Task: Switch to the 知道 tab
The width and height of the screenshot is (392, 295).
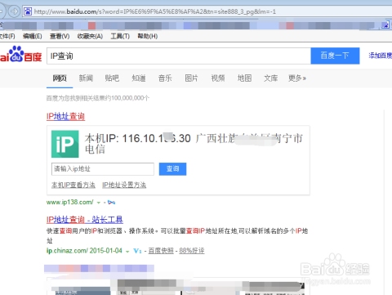Action: [139, 78]
